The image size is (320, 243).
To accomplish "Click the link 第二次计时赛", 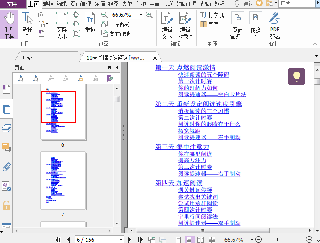I will (x=195, y=117).
